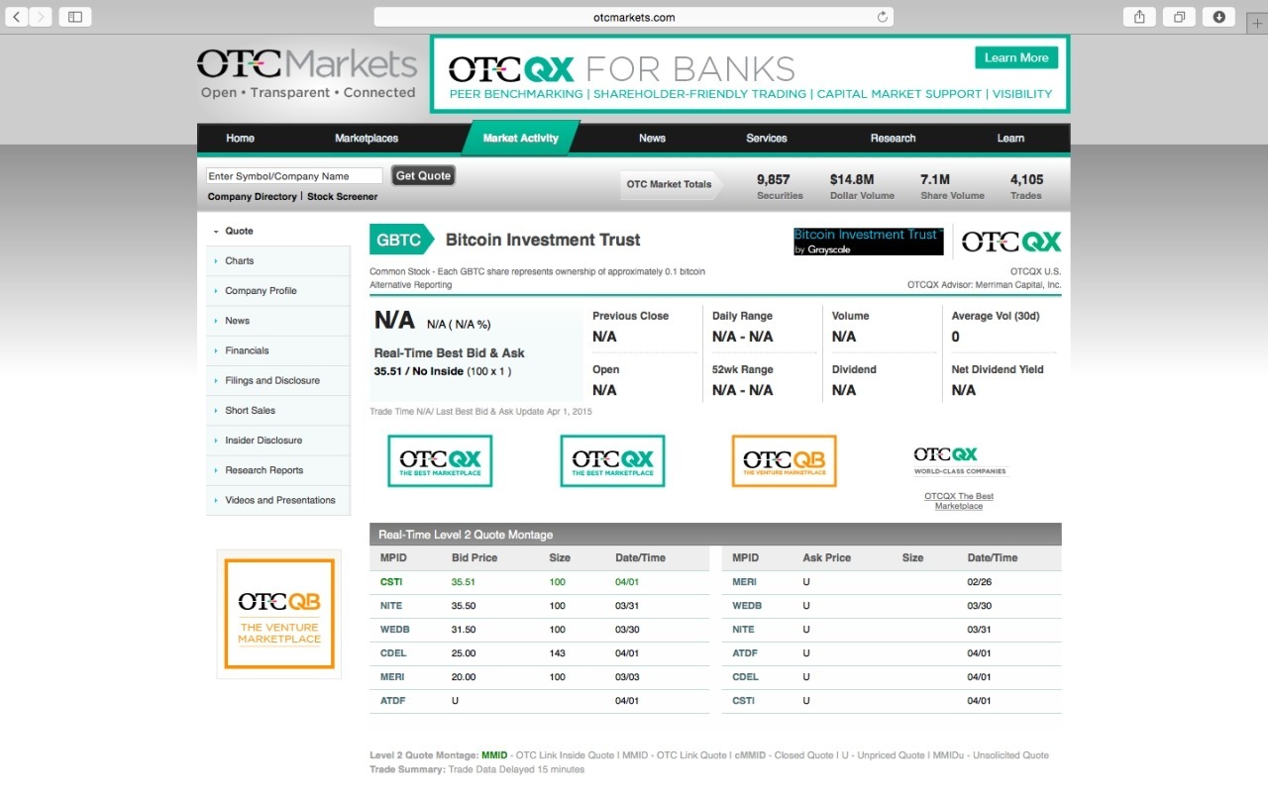Click the OTC Markets logo

(307, 74)
